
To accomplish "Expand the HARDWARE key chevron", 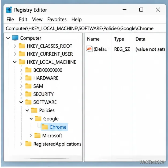I will pos(21,78).
